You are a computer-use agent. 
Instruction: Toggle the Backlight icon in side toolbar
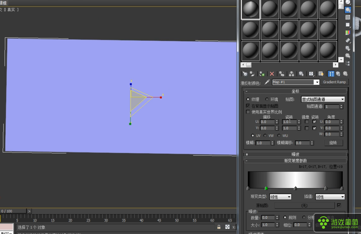coord(348,10)
